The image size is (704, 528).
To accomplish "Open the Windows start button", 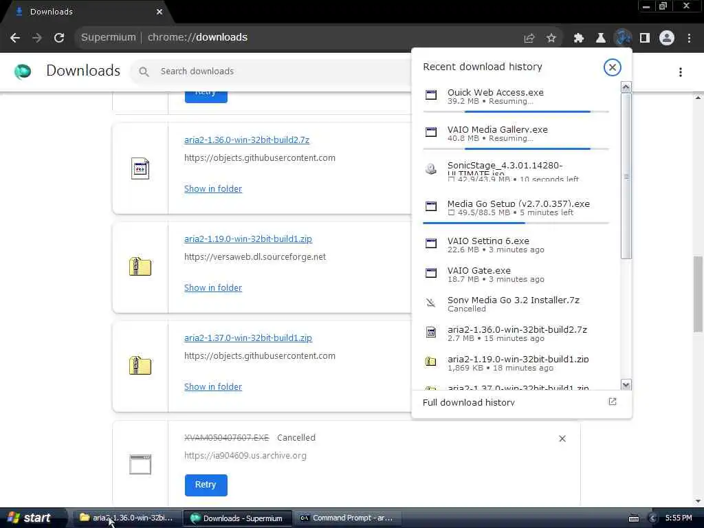I will point(32,518).
